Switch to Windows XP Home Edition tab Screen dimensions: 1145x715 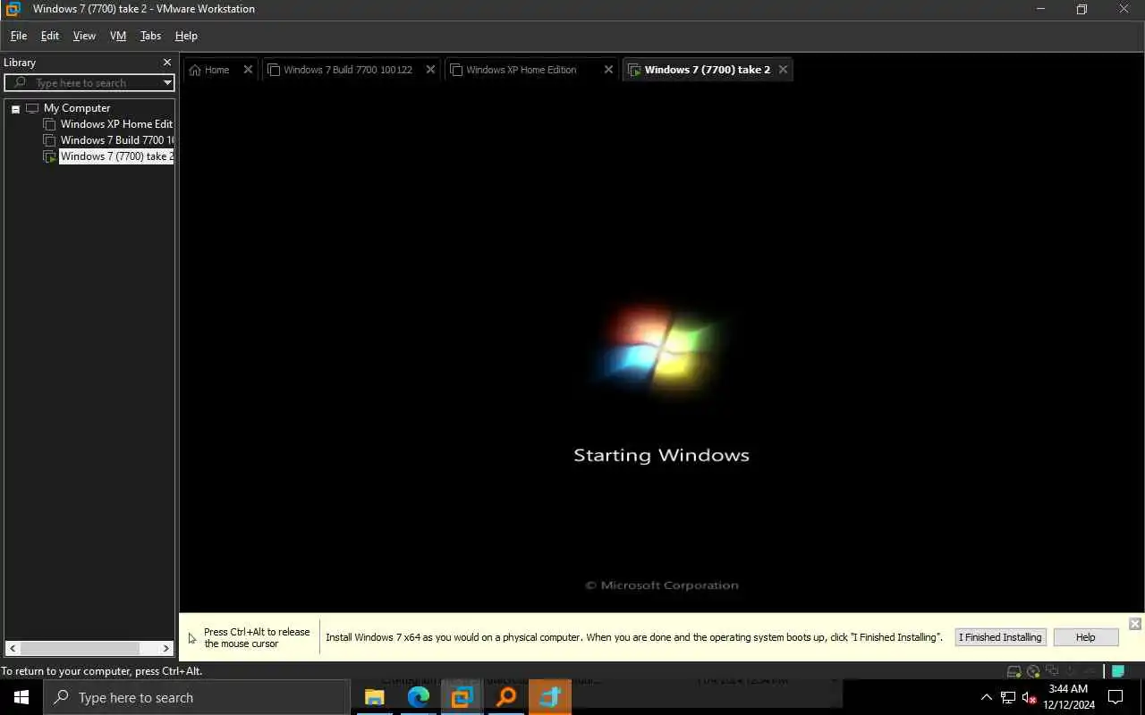click(522, 70)
